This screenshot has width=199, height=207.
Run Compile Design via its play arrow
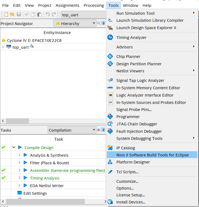(20, 147)
